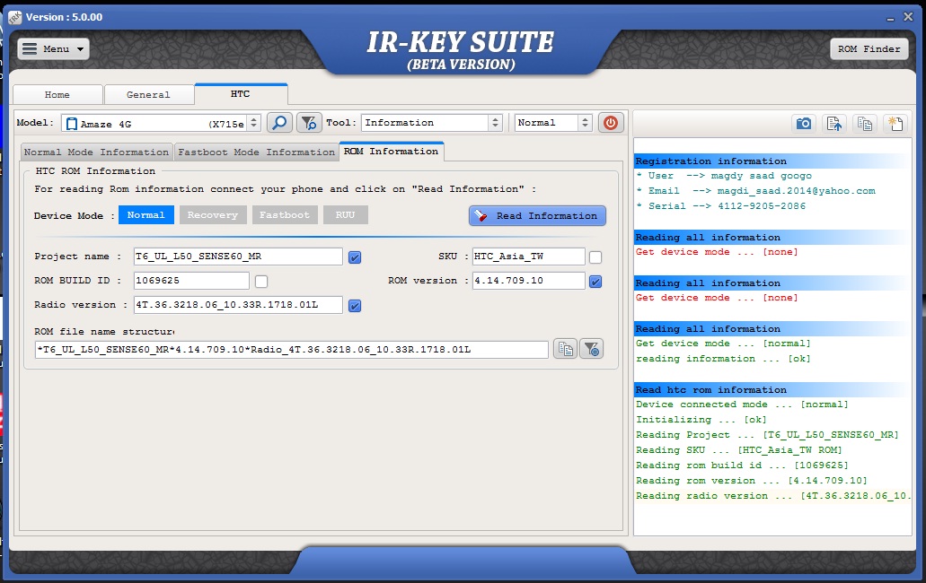The width and height of the screenshot is (926, 583).
Task: Click the Reading radio version log line
Action: 772,496
